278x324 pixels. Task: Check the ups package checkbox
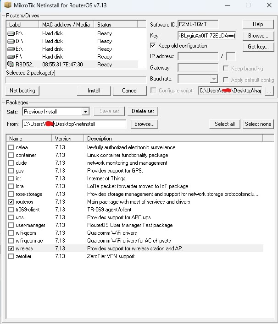(11, 217)
